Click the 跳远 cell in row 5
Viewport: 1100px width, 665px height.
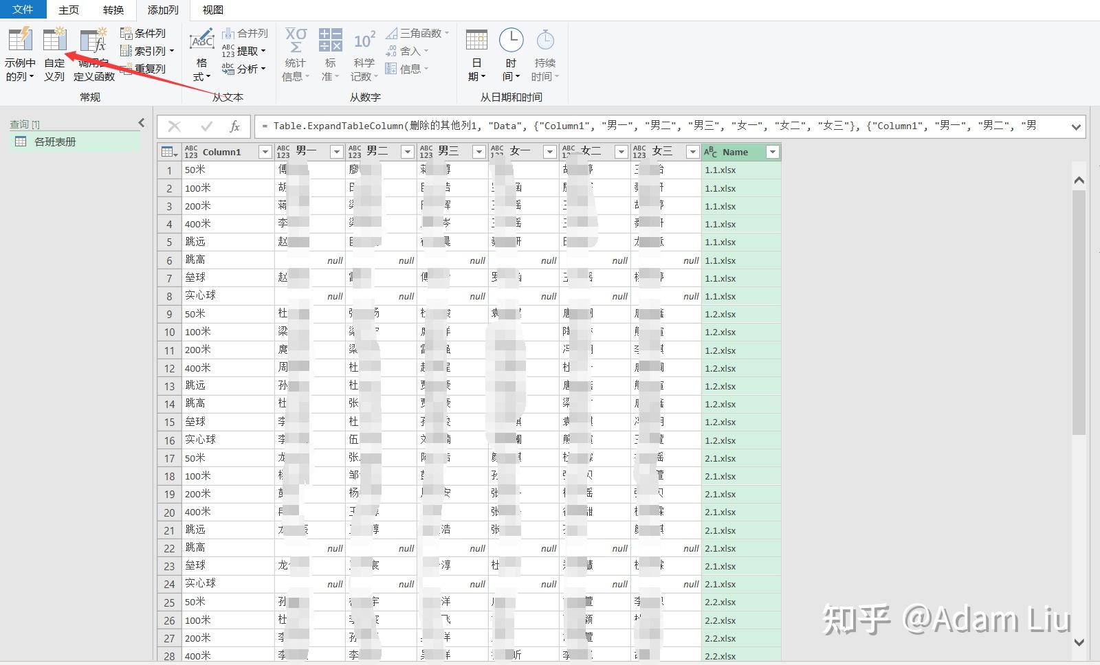click(x=228, y=242)
